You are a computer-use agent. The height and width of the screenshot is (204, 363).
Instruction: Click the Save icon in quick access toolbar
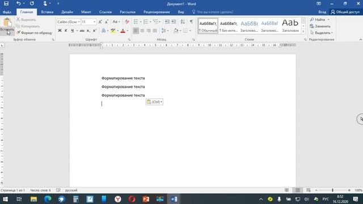click(6, 3)
